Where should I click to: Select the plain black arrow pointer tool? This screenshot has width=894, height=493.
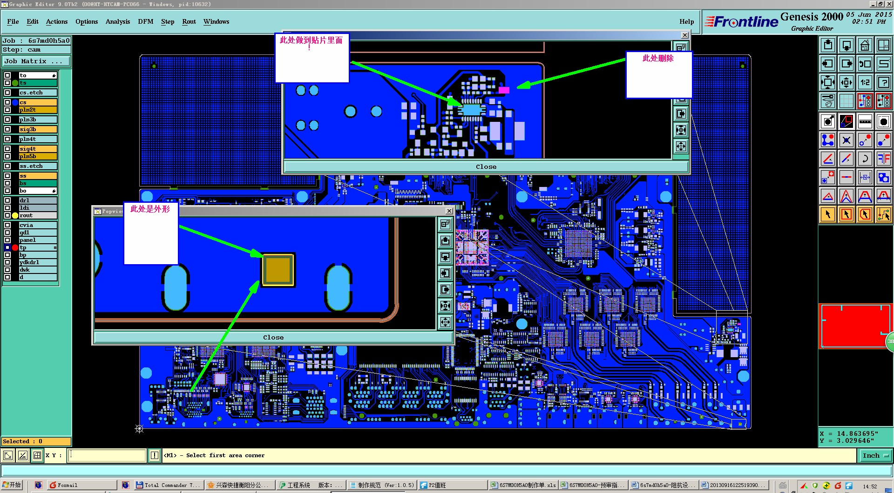click(828, 214)
